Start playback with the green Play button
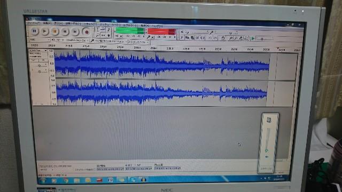Screen dimensions: 342x192 click(x=44, y=31)
